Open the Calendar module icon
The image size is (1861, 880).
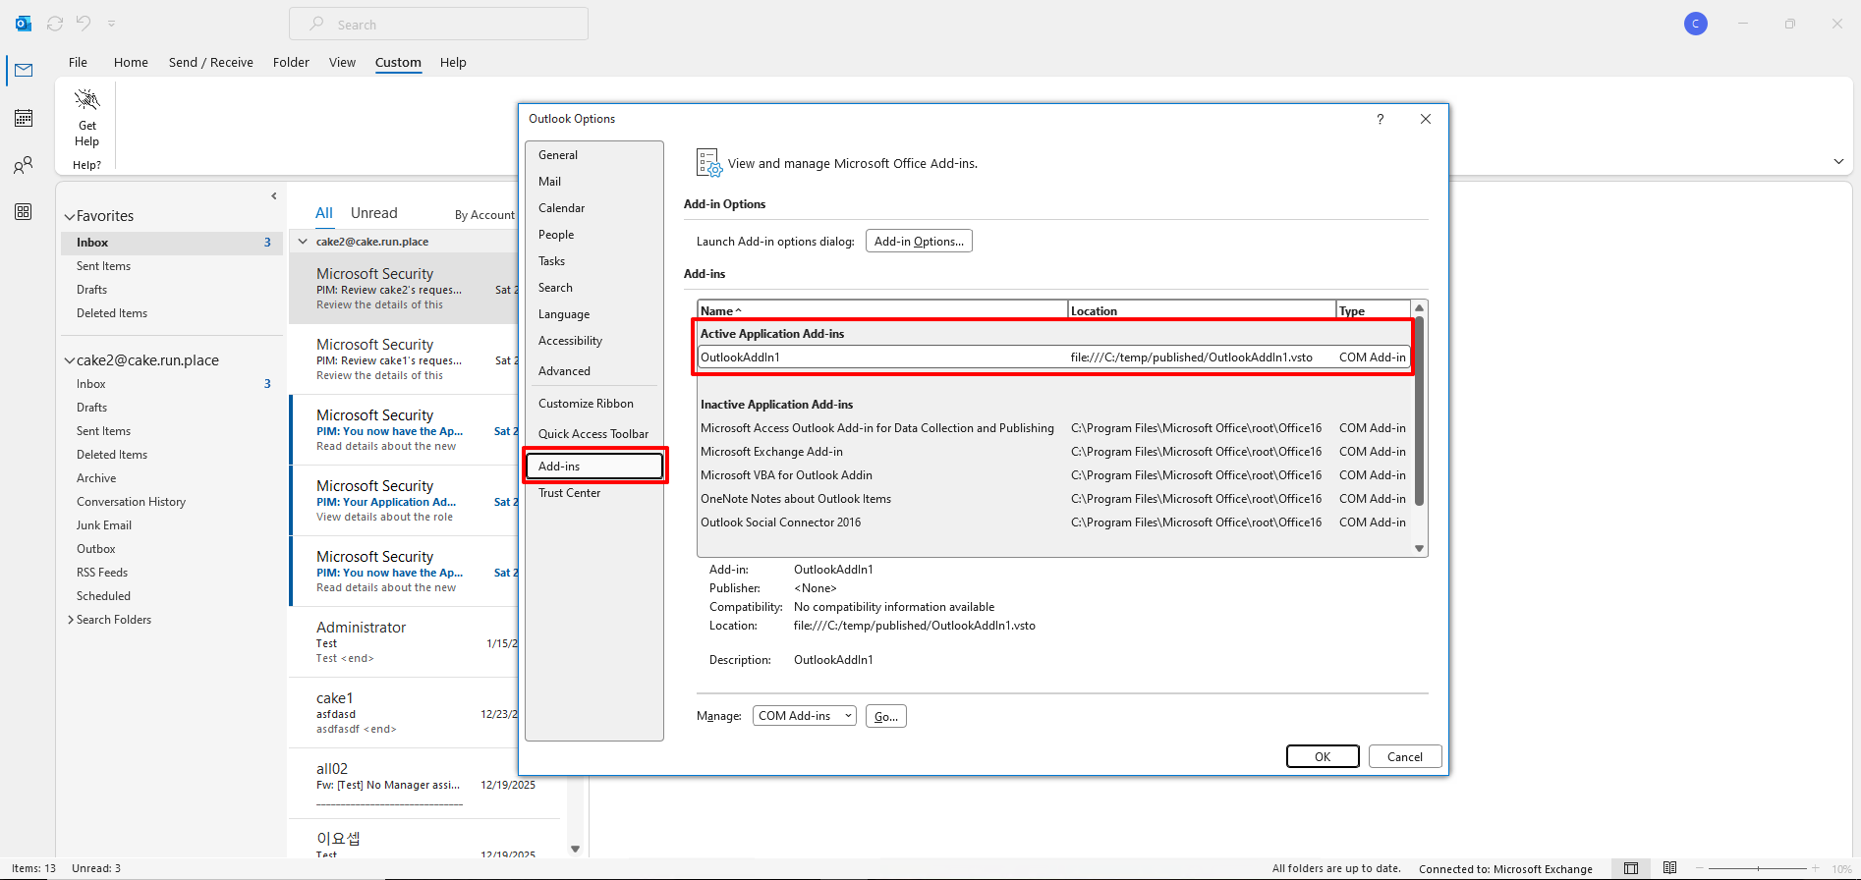(x=24, y=118)
